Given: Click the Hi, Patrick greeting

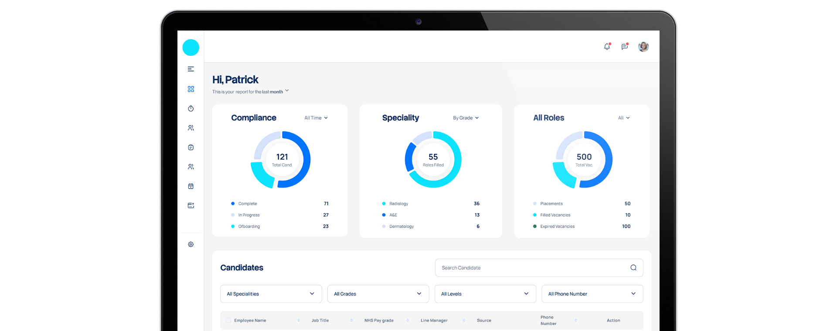Looking at the screenshot, I should [x=235, y=79].
